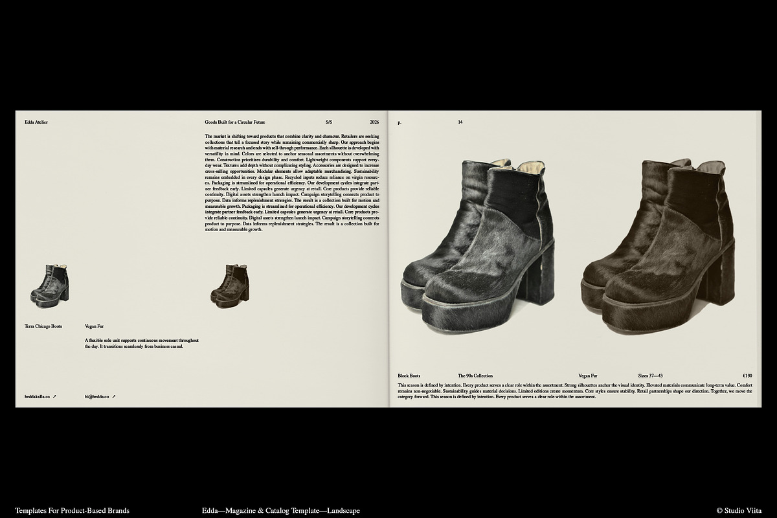
Task: Click 'Vegan Fur' beside Terra Chicago Boots
Action: (x=95, y=326)
